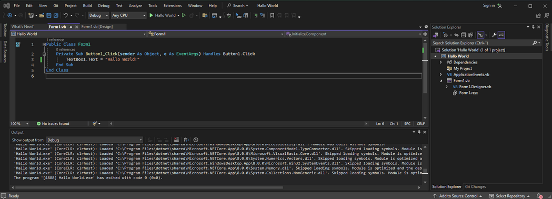Open the Show output from Debug dropdown
Image resolution: width=552 pixels, height=199 pixels.
[94, 140]
